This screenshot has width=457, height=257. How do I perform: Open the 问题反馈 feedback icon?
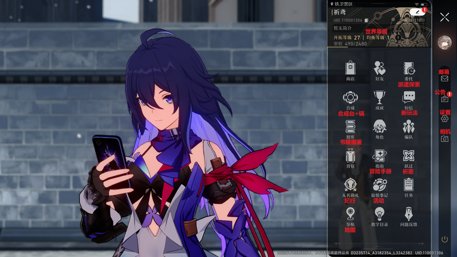[x=409, y=214]
